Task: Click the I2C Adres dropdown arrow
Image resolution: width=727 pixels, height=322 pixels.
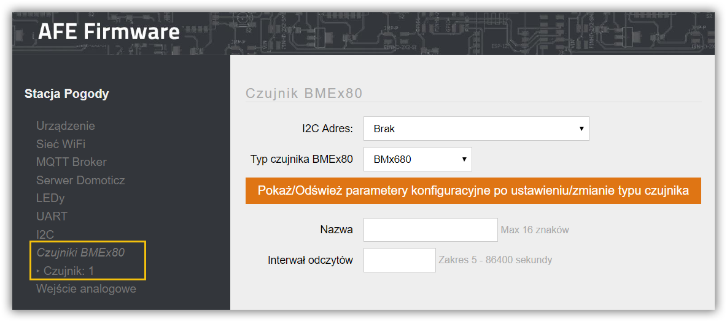Action: [x=581, y=129]
